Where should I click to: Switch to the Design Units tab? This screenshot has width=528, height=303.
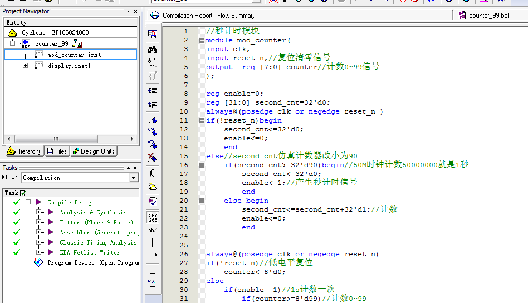94,151
